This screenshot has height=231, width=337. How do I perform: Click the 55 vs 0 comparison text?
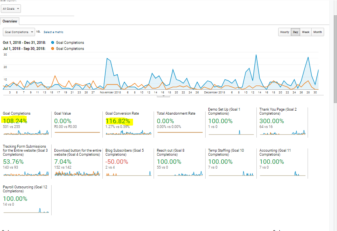coord(162,167)
